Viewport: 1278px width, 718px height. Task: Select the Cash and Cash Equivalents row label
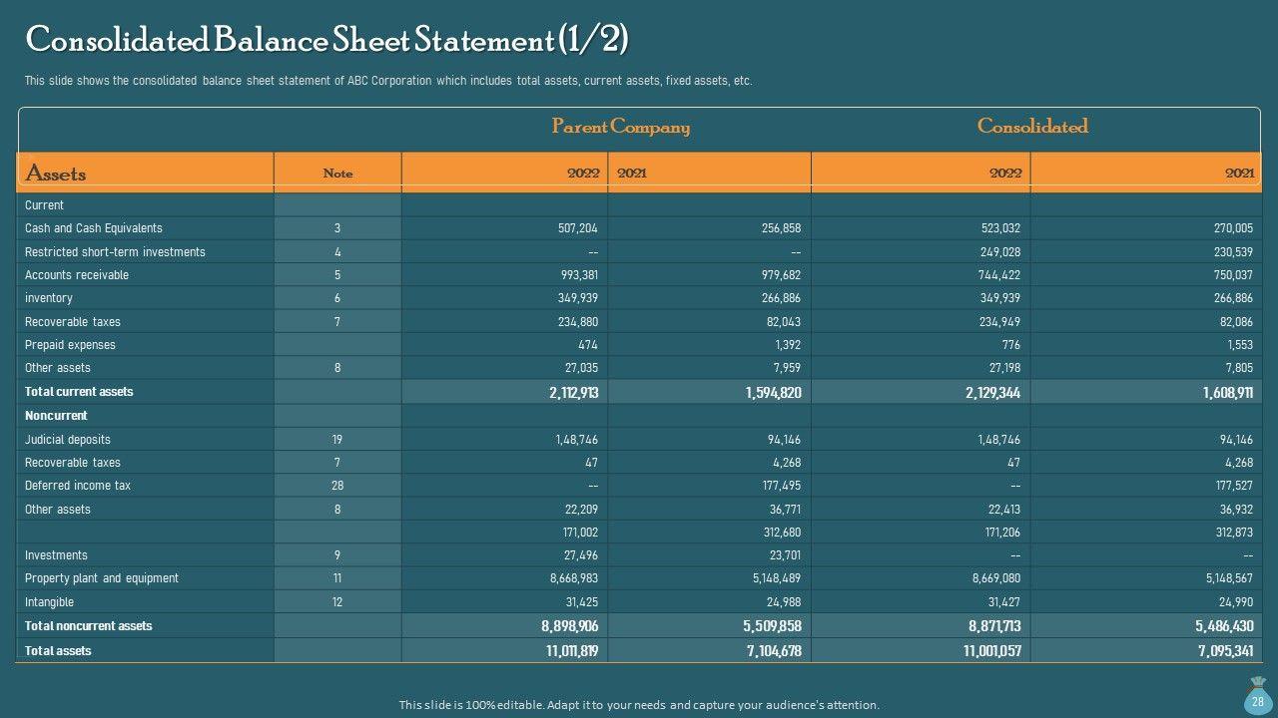coord(94,228)
